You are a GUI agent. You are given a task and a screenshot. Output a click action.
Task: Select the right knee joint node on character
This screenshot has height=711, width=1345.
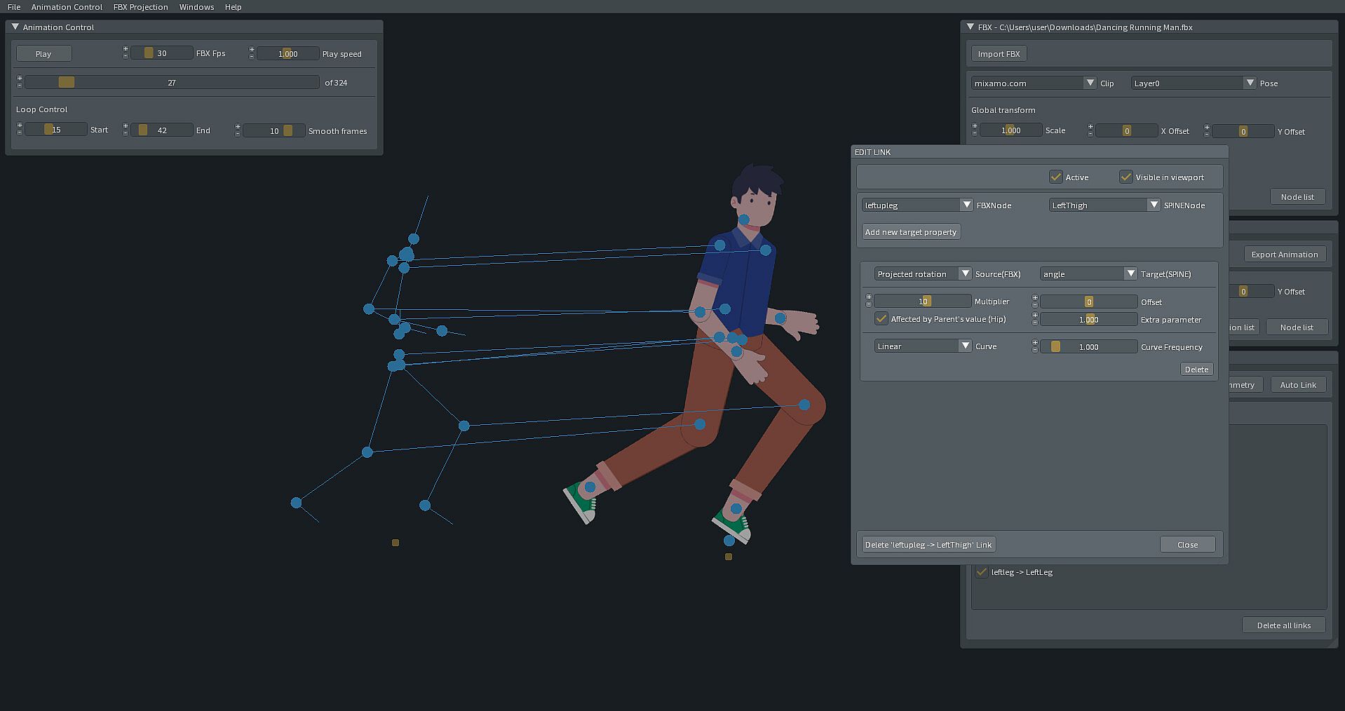(x=804, y=405)
